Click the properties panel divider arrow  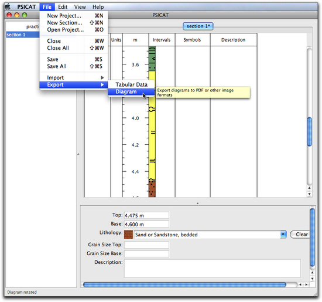tap(197, 203)
